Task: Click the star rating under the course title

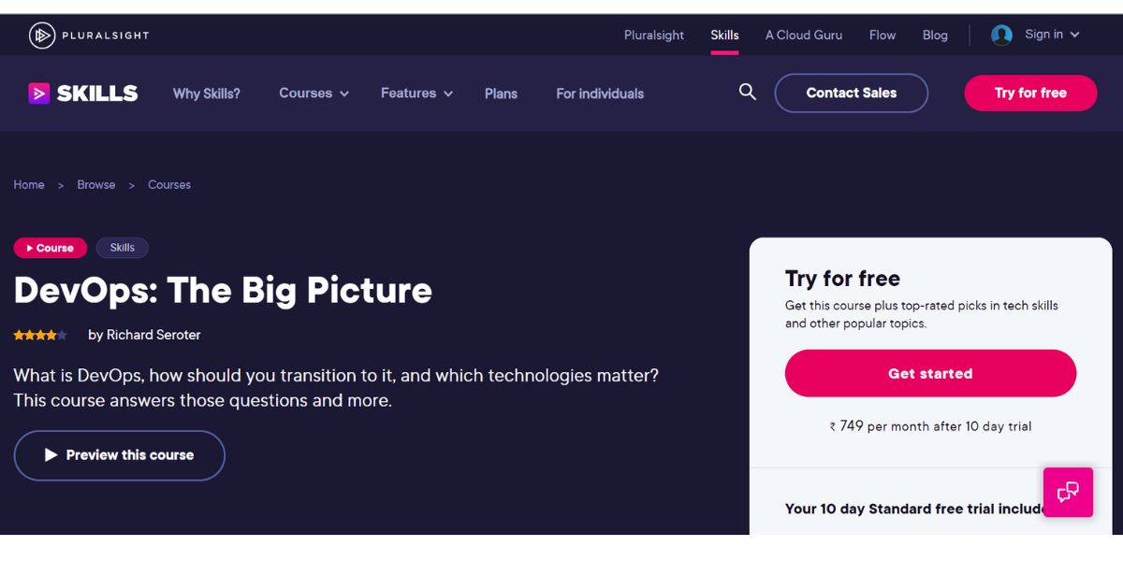Action: [40, 334]
